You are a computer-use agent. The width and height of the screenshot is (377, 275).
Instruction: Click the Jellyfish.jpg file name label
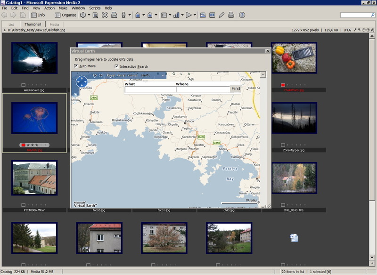tap(34, 150)
